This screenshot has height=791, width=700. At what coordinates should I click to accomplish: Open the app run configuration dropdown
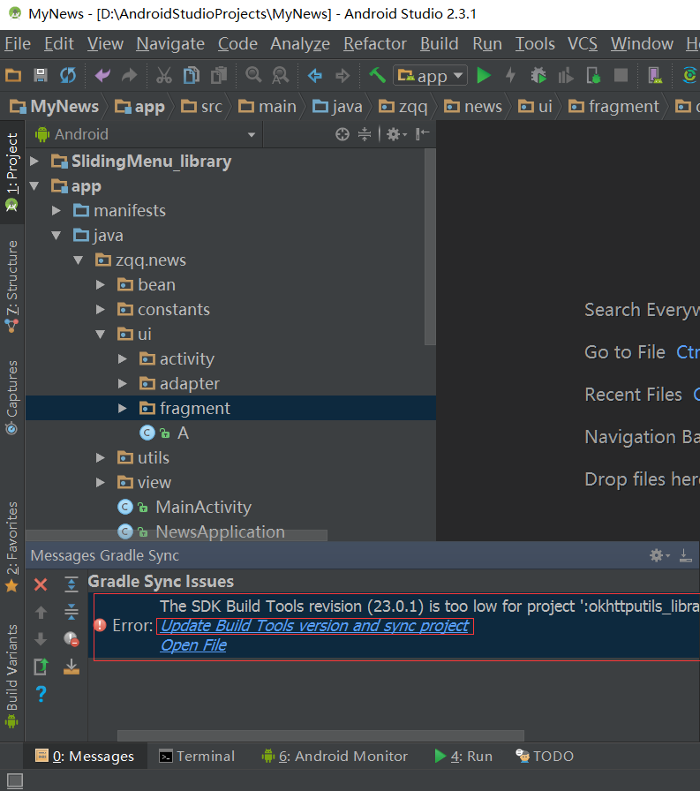(x=430, y=76)
